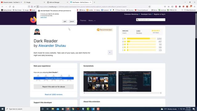This screenshot has width=197, height=111.
Task: Open Cortana circle on taskbar
Action: coord(43,109)
